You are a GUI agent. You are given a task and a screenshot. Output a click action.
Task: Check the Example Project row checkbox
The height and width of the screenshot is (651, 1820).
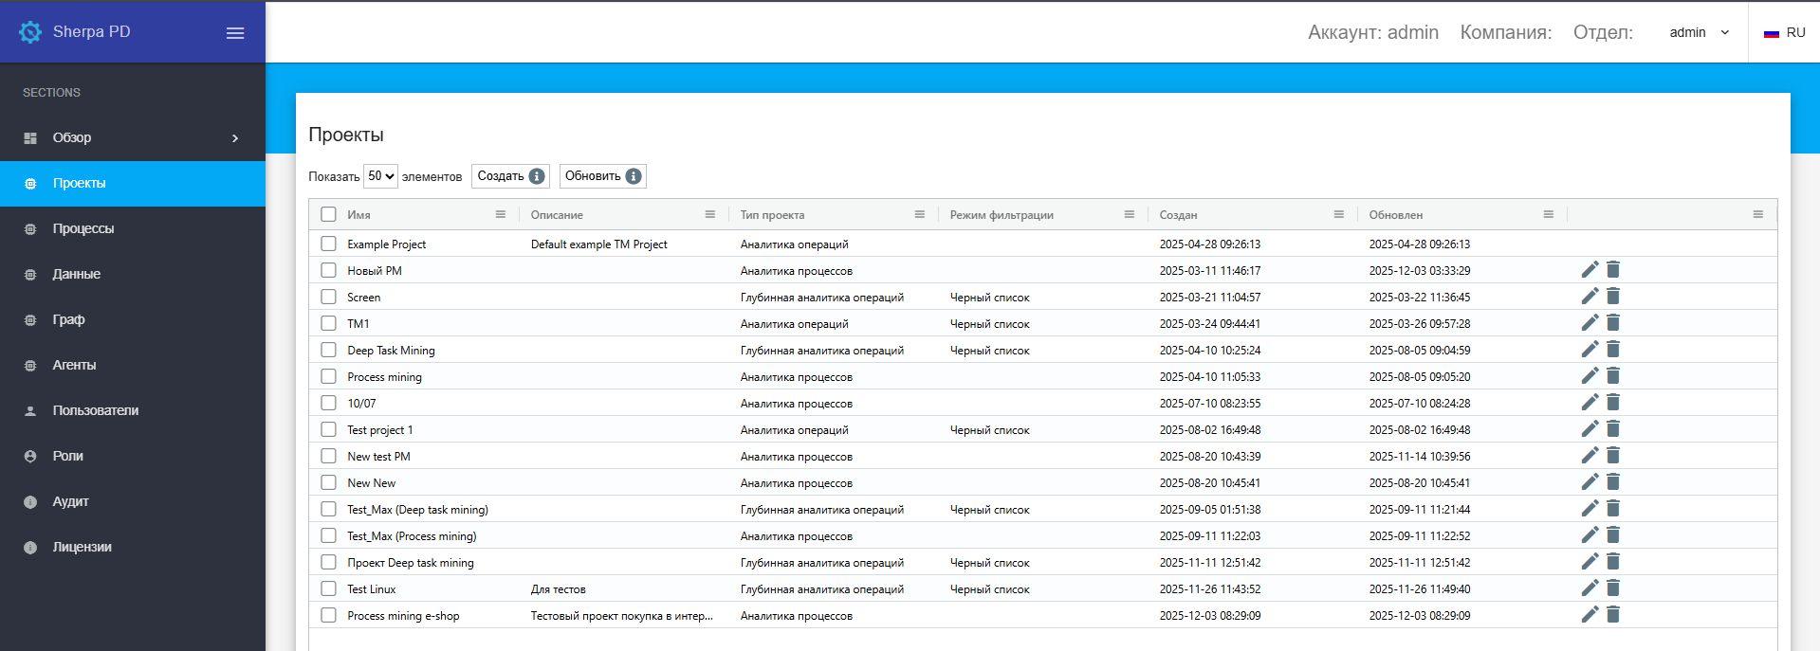[x=328, y=244]
